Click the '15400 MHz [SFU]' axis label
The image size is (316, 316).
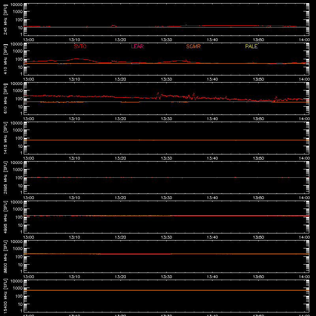(x=6, y=296)
